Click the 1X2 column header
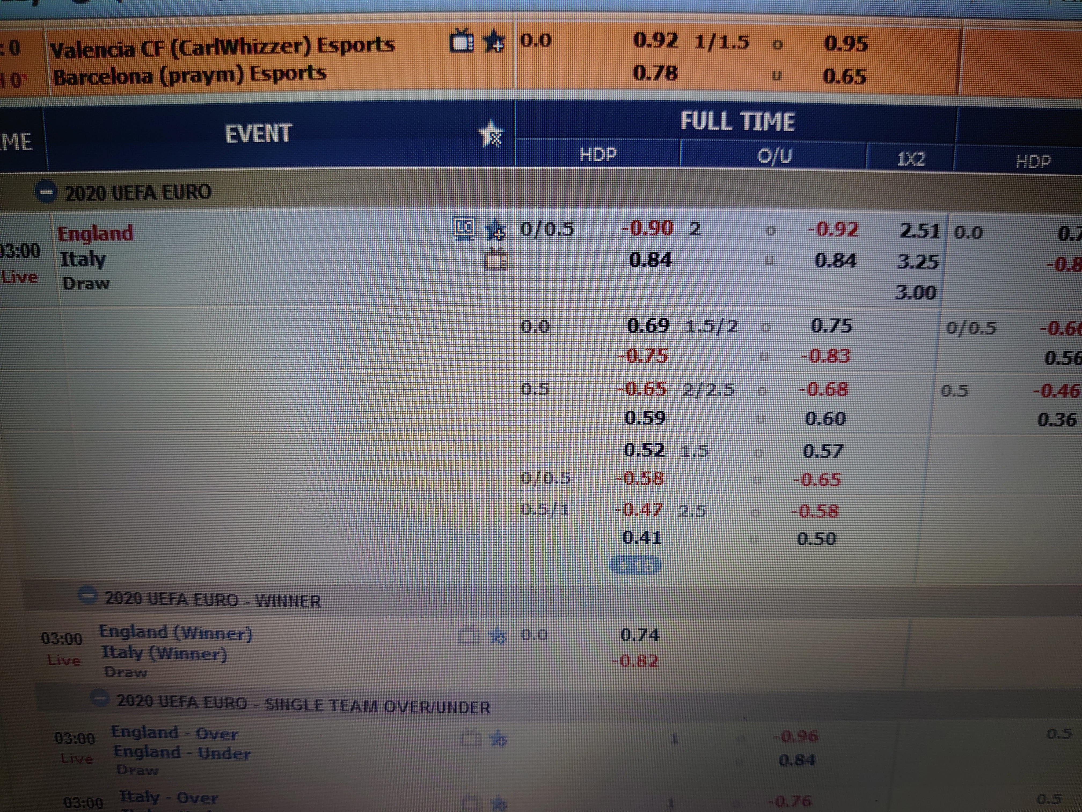 pyautogui.click(x=911, y=159)
